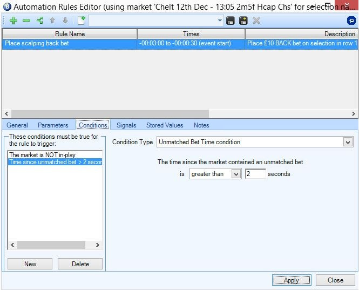
Task: Expand the Condition Type dropdown
Action: pos(348,142)
